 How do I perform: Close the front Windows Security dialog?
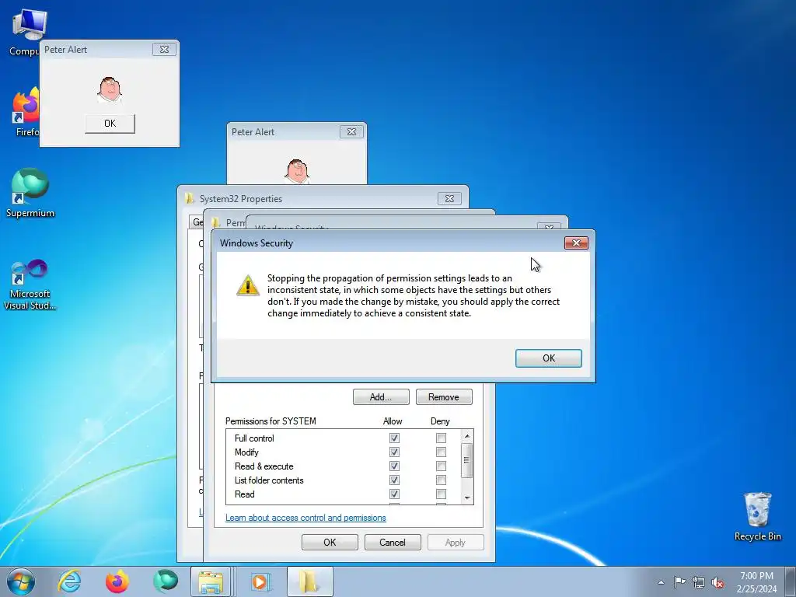pyautogui.click(x=576, y=243)
